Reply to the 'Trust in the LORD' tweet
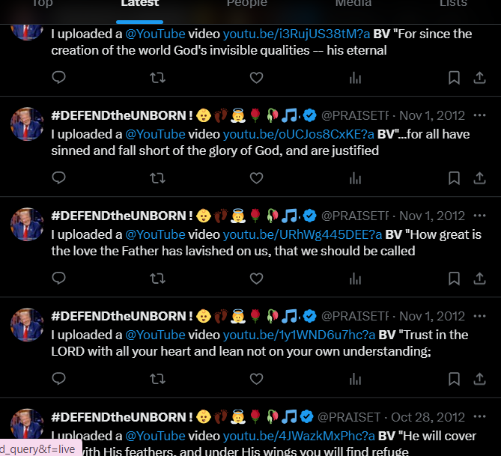This screenshot has height=456, width=501. point(59,379)
